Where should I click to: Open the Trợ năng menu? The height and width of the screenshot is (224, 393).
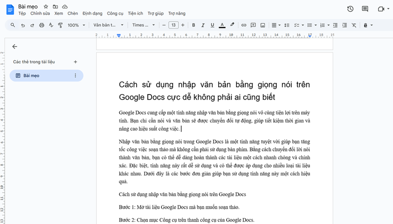click(x=177, y=13)
